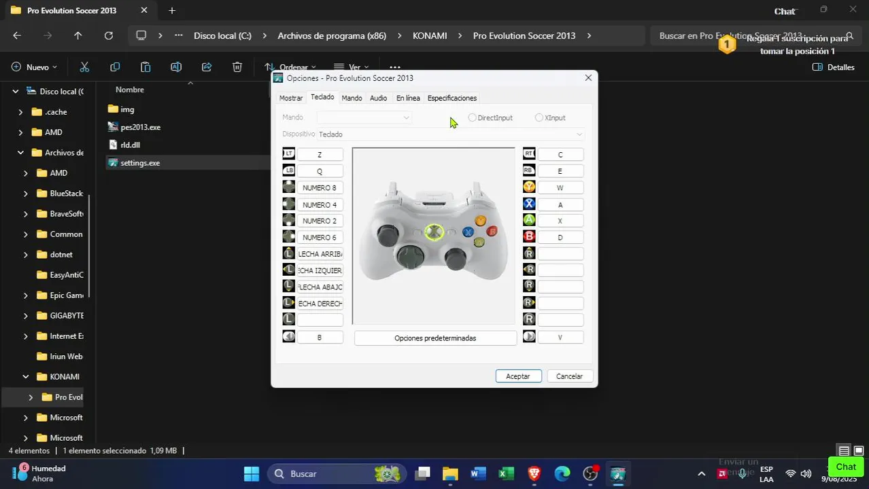The width and height of the screenshot is (869, 489).
Task: Click the Opciones predeterminadas button
Action: tap(435, 338)
